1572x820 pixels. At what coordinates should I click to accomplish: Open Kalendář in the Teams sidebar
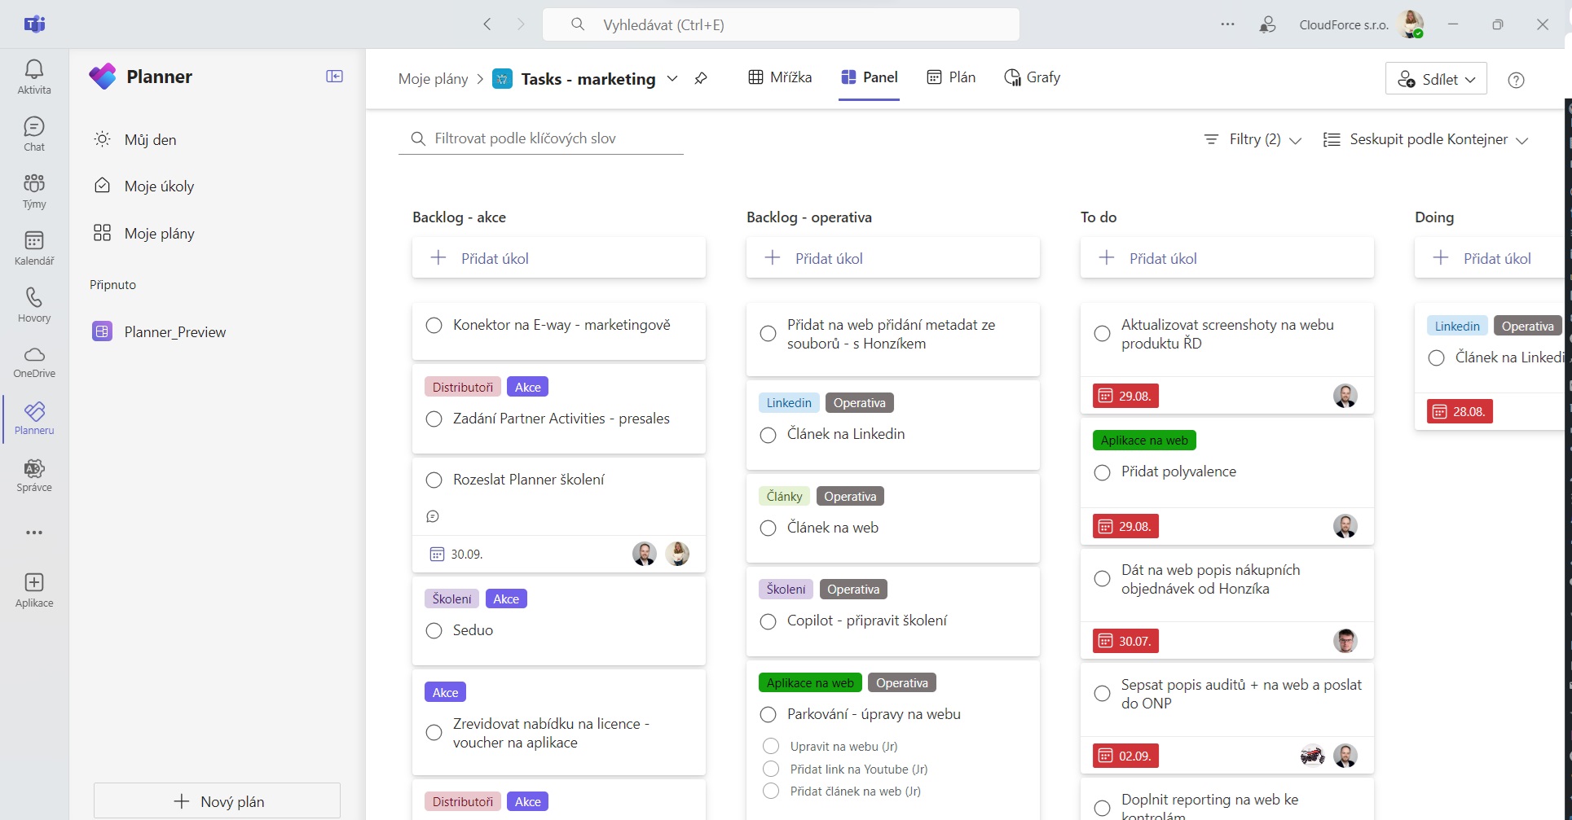point(34,248)
